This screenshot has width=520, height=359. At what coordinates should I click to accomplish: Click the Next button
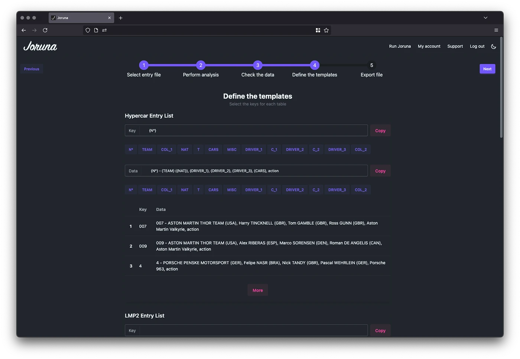tap(487, 69)
